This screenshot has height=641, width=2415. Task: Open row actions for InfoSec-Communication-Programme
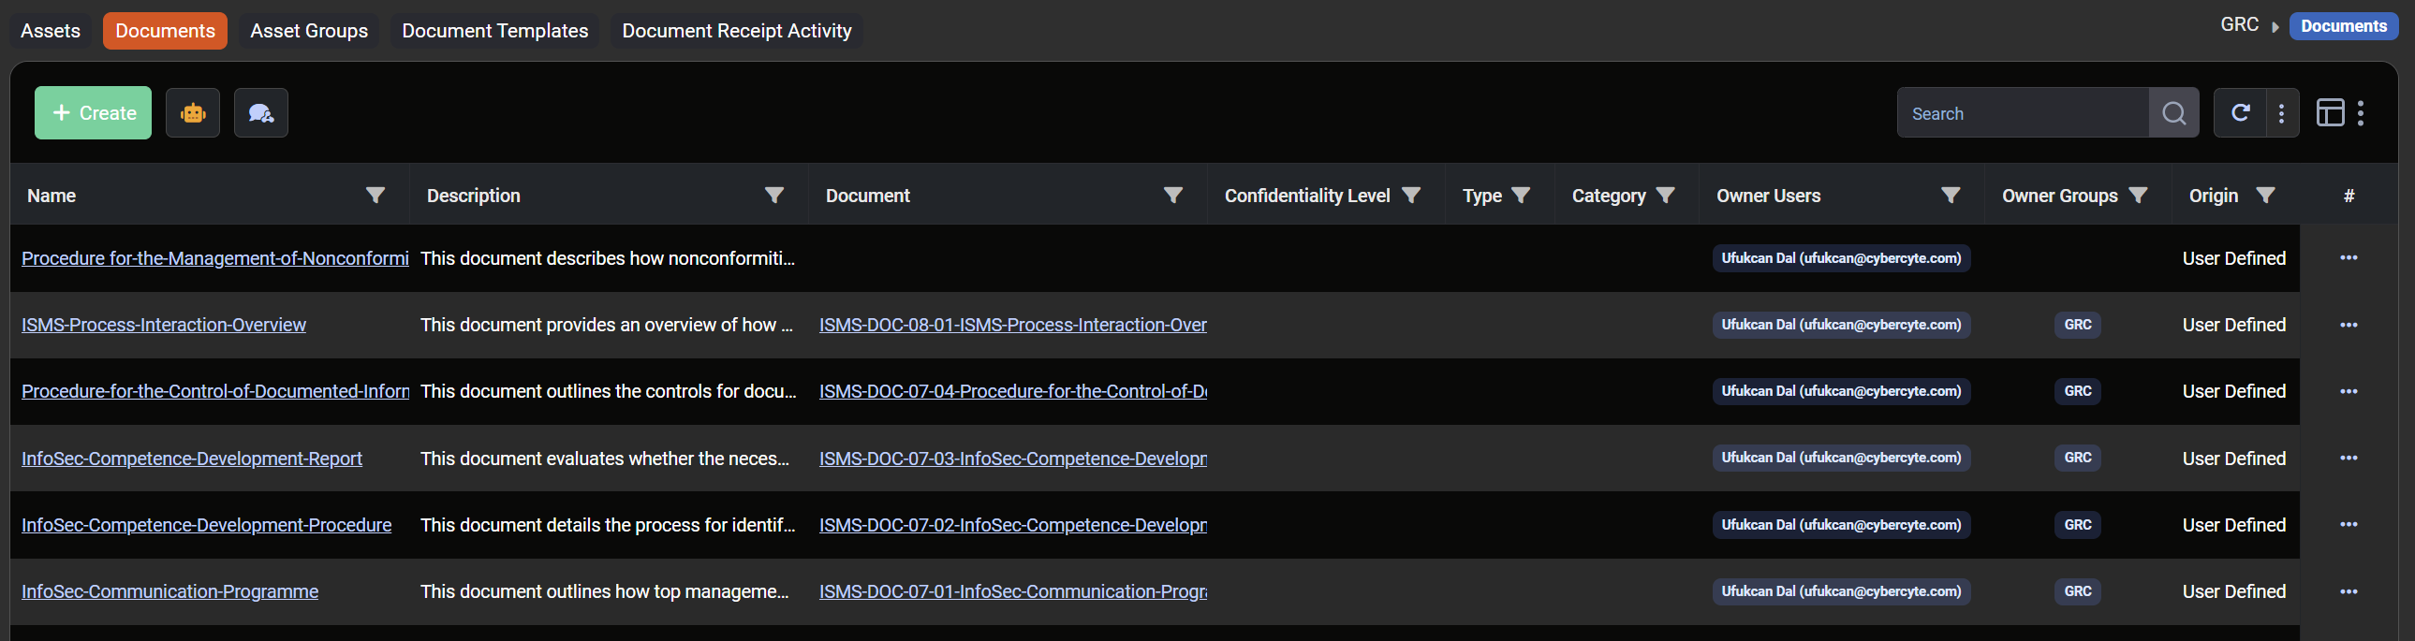coord(2348,591)
